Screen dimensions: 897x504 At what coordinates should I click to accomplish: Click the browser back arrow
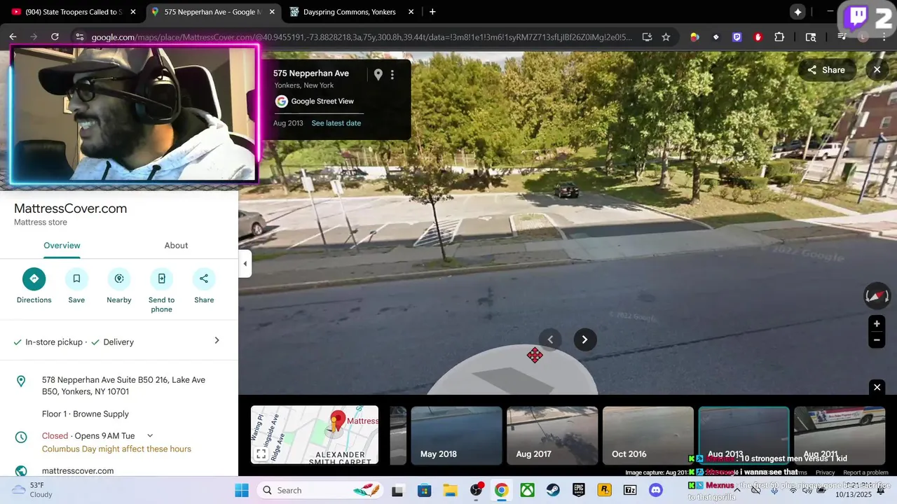tap(13, 37)
